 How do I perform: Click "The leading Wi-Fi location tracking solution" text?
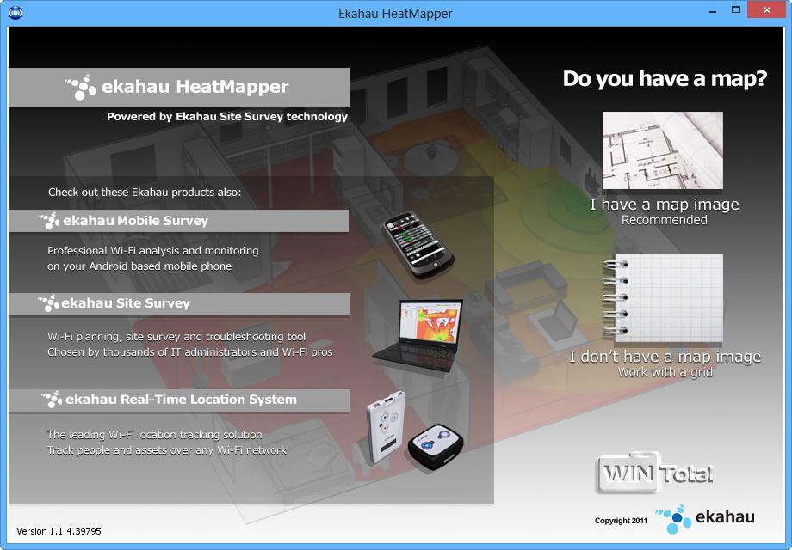click(155, 435)
